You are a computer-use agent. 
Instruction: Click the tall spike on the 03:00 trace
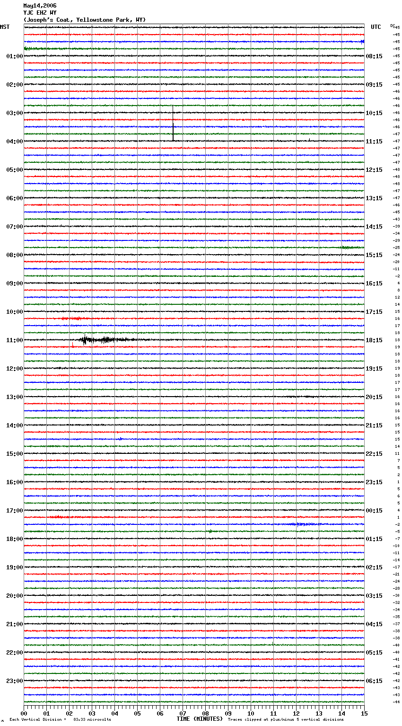click(173, 123)
